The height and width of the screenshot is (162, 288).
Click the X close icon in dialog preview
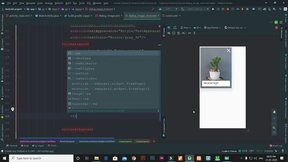click(228, 50)
